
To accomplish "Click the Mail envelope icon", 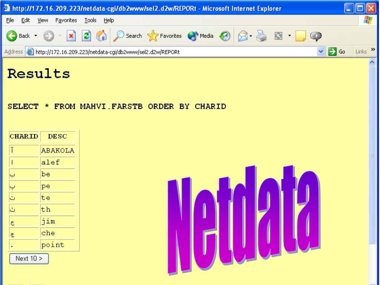I will coord(243,36).
